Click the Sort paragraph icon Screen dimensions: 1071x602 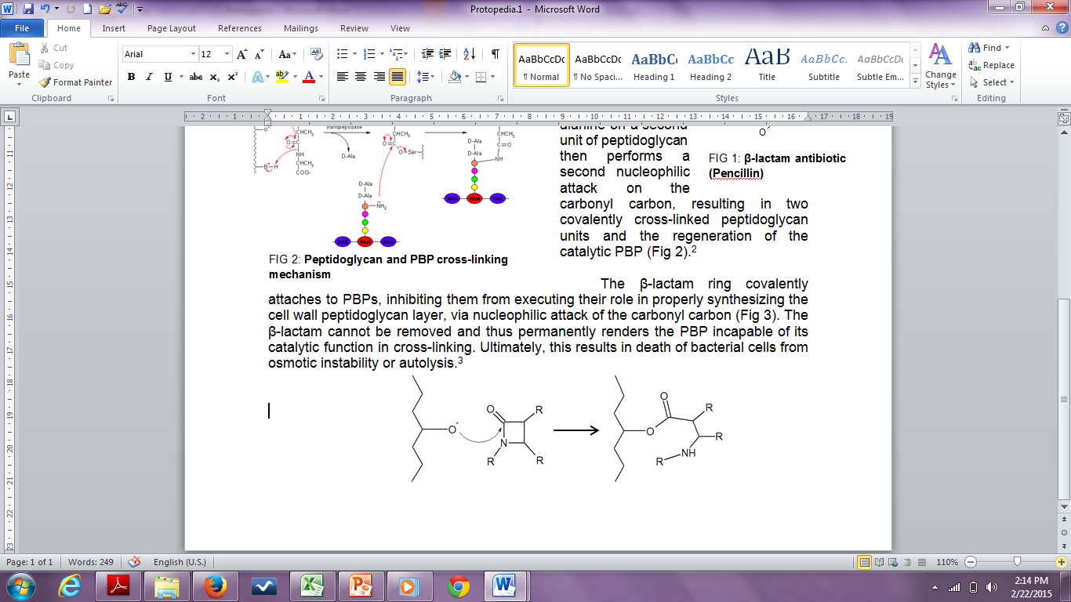(469, 54)
